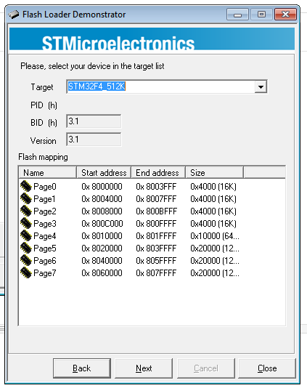Viewport: 307px width, 388px height.
Task: Click Page7 size 0x20000 (12...
Action: coord(215,273)
